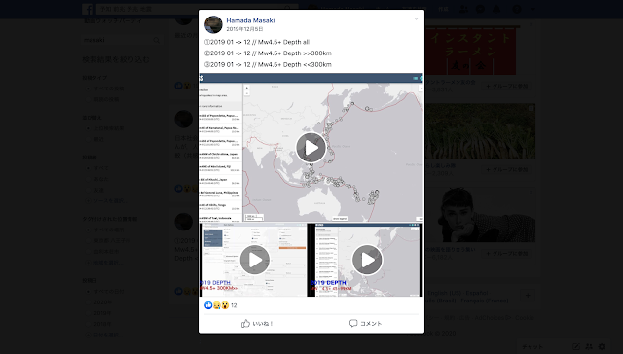Viewport: 623px width, 354px height.
Task: Select the 2019年 date filter
Action: click(102, 313)
